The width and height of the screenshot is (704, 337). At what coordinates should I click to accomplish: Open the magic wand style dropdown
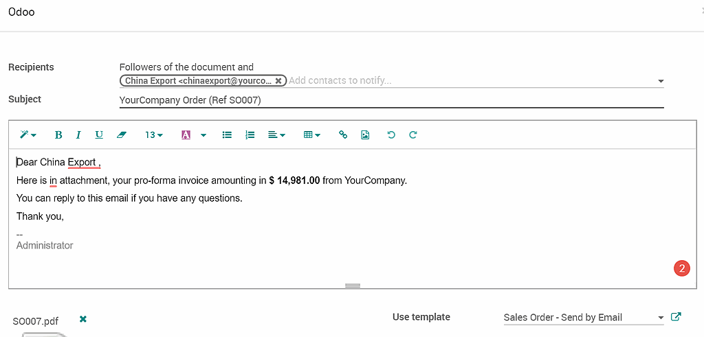(x=28, y=135)
